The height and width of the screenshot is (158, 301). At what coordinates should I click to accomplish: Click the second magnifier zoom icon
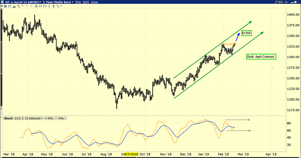pos(27,6)
